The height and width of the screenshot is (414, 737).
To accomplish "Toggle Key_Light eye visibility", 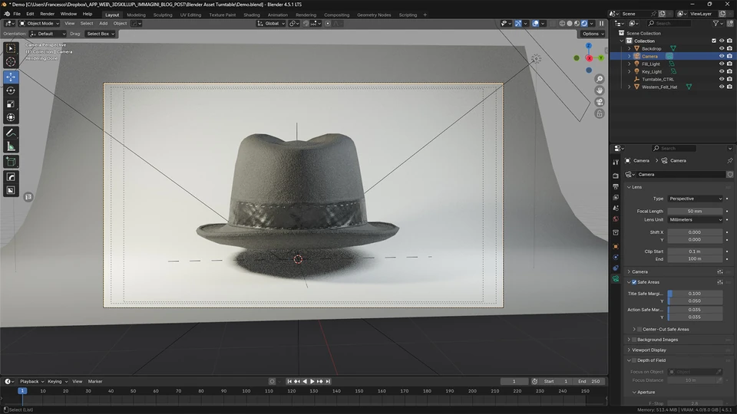I will [722, 71].
